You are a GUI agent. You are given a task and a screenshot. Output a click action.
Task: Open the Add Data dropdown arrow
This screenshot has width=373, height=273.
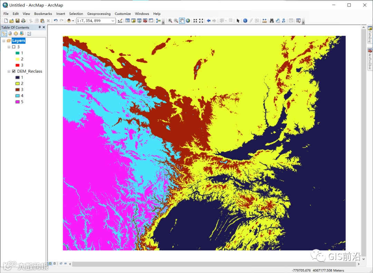[x=73, y=21]
